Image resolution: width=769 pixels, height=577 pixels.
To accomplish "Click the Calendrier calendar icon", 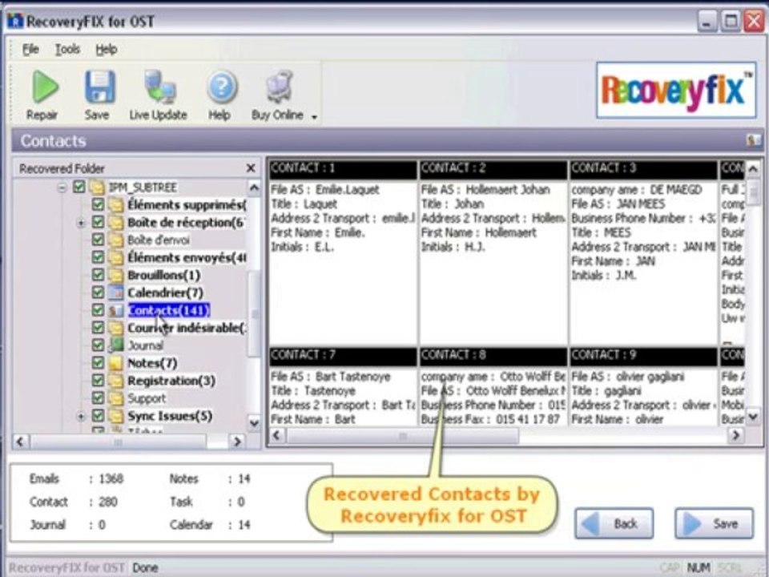I will tap(115, 293).
